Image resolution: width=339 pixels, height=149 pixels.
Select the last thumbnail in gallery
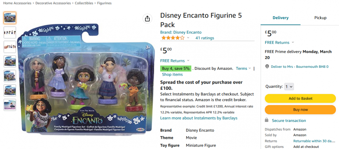click(x=10, y=105)
